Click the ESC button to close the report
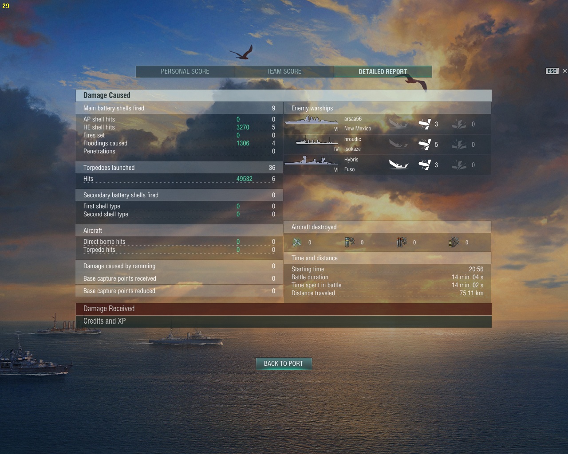This screenshot has height=454, width=568. [552, 71]
